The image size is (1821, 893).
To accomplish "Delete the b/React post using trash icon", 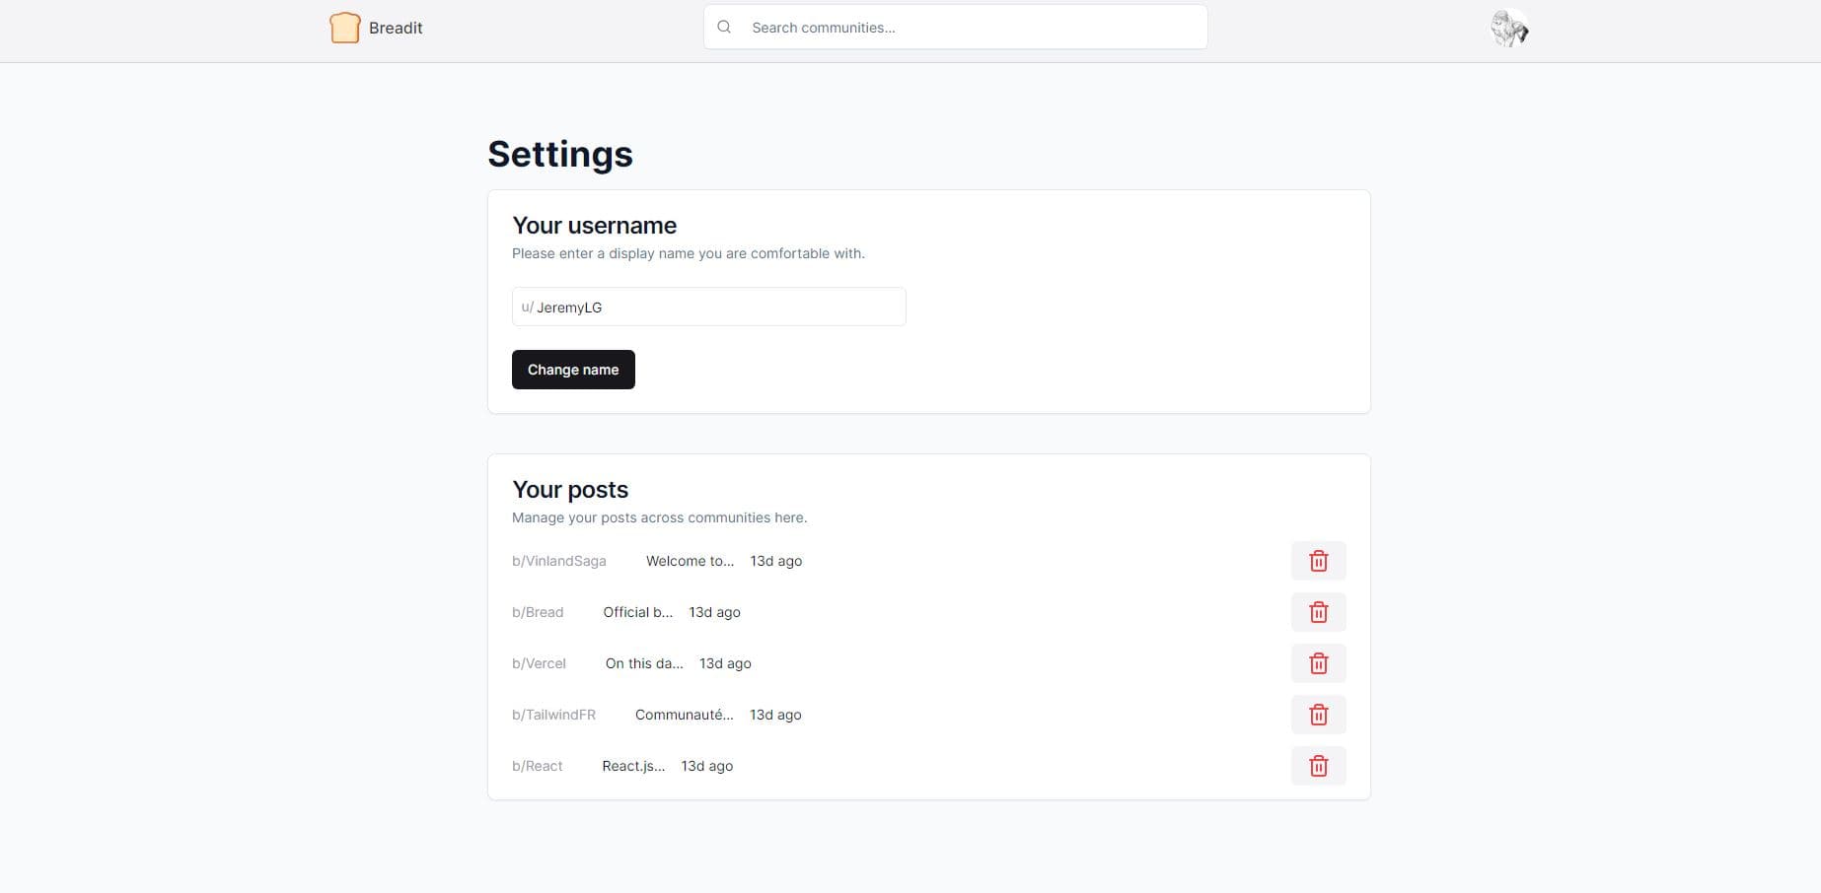I will [1318, 765].
